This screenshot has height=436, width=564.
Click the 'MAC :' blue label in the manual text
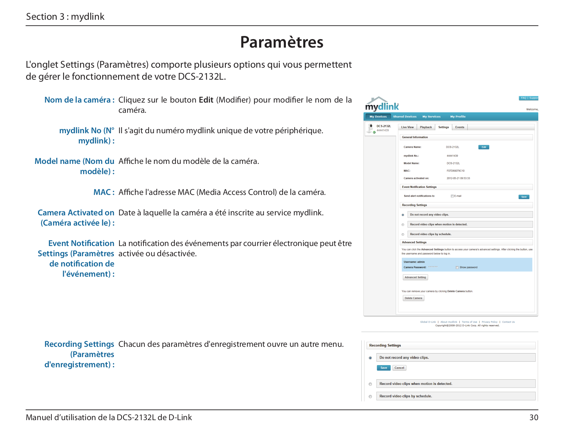(x=104, y=192)
